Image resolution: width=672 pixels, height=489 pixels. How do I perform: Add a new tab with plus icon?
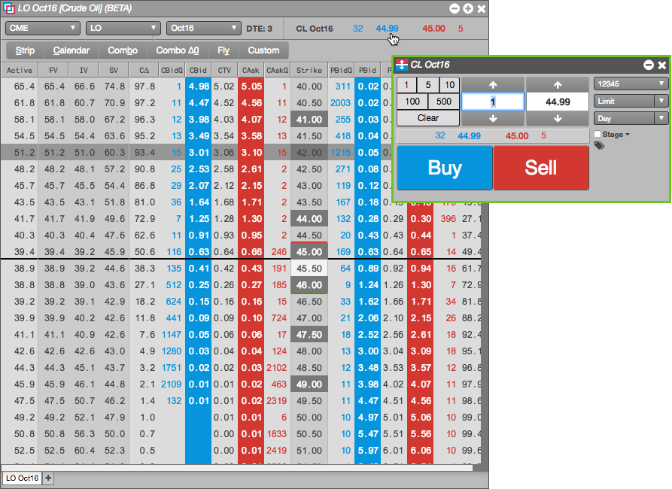(48, 478)
